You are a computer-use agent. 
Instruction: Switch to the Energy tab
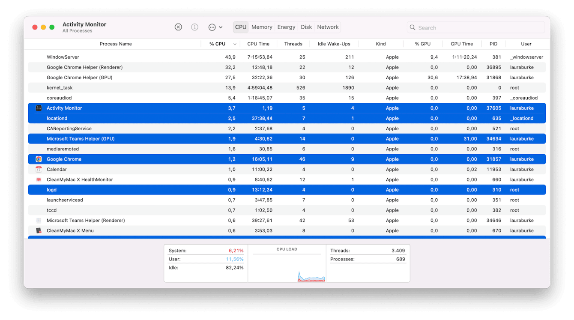coord(286,27)
